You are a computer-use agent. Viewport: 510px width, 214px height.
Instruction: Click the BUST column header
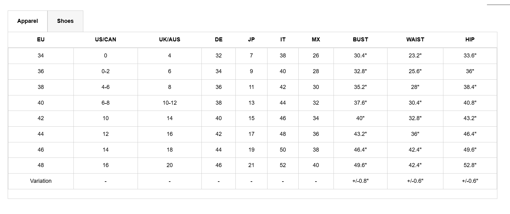point(360,40)
